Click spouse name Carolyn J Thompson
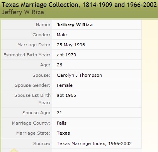 click(x=79, y=75)
